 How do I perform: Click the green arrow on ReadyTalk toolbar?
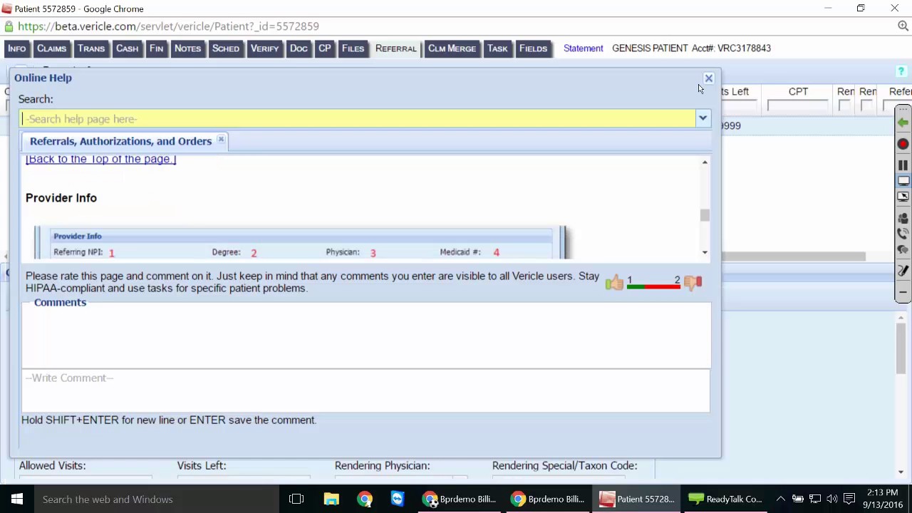click(903, 123)
